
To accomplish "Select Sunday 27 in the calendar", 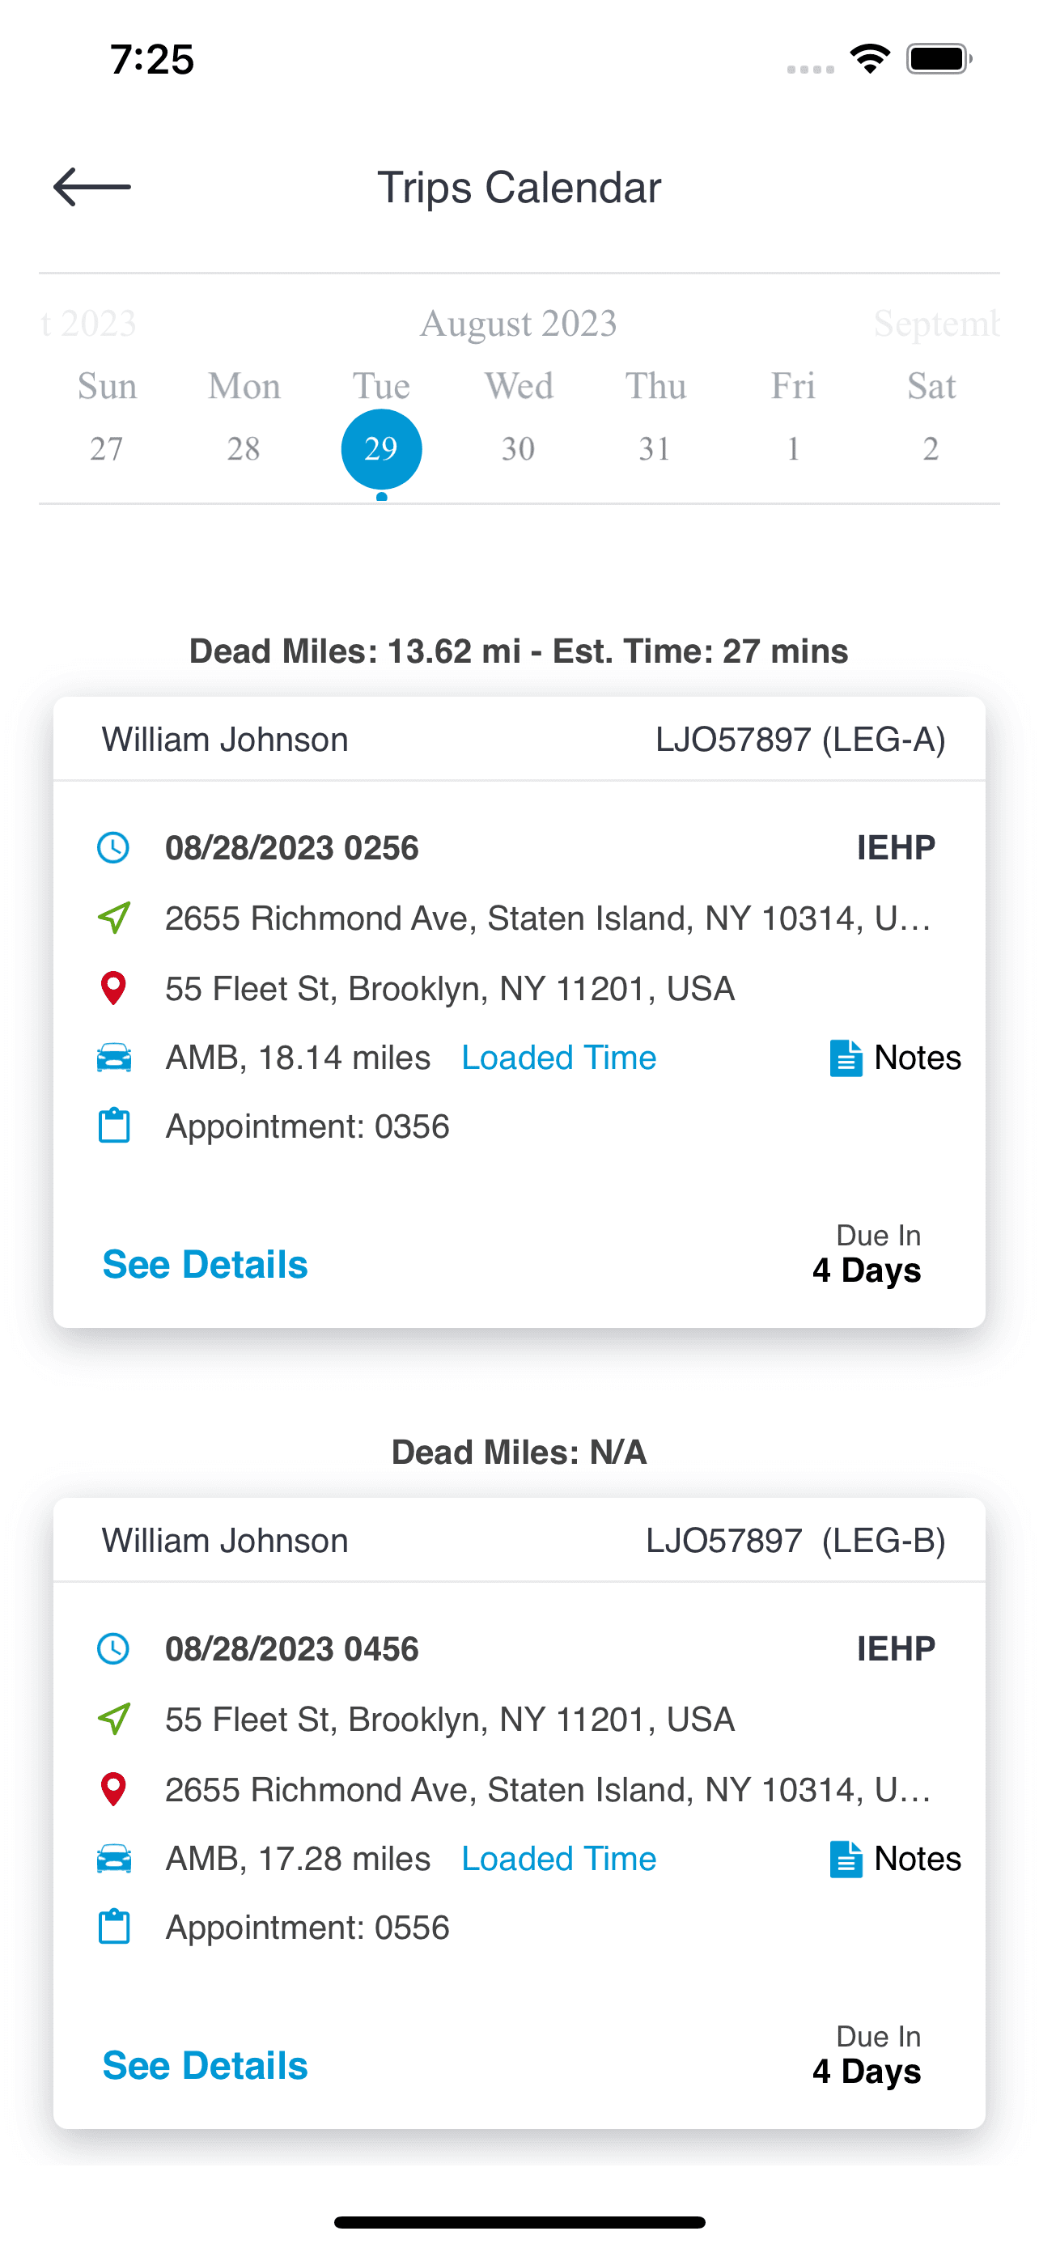I will [107, 448].
